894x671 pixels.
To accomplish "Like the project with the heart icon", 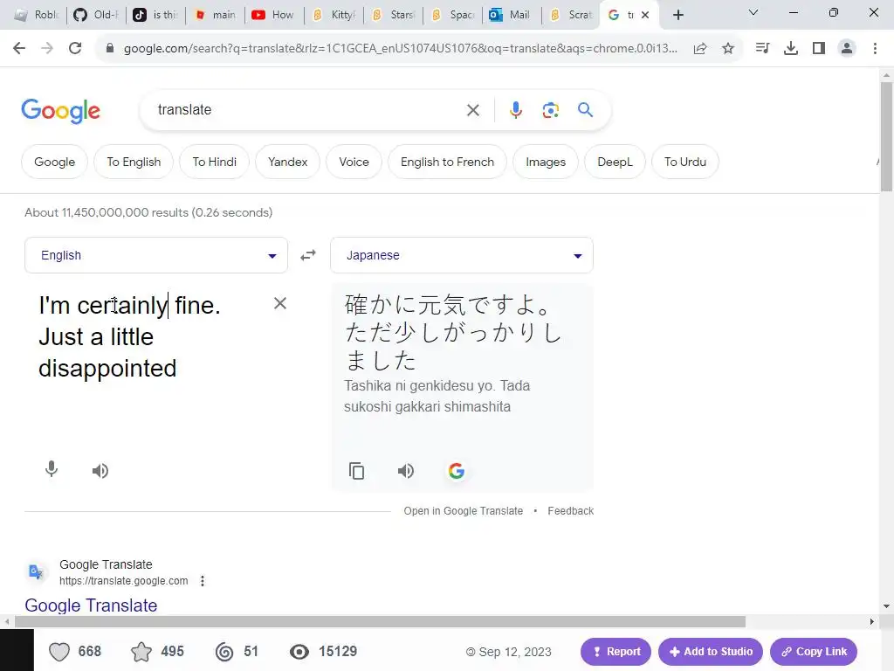I will coord(59,652).
